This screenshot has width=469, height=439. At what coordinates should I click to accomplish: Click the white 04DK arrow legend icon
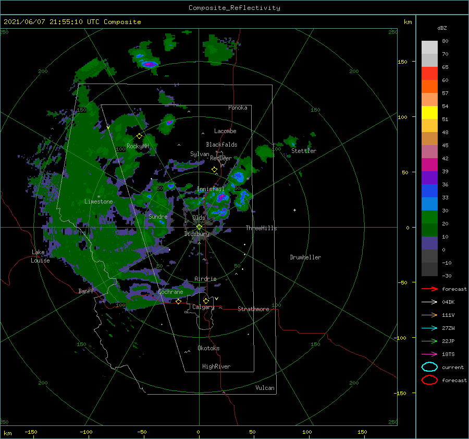[429, 302]
